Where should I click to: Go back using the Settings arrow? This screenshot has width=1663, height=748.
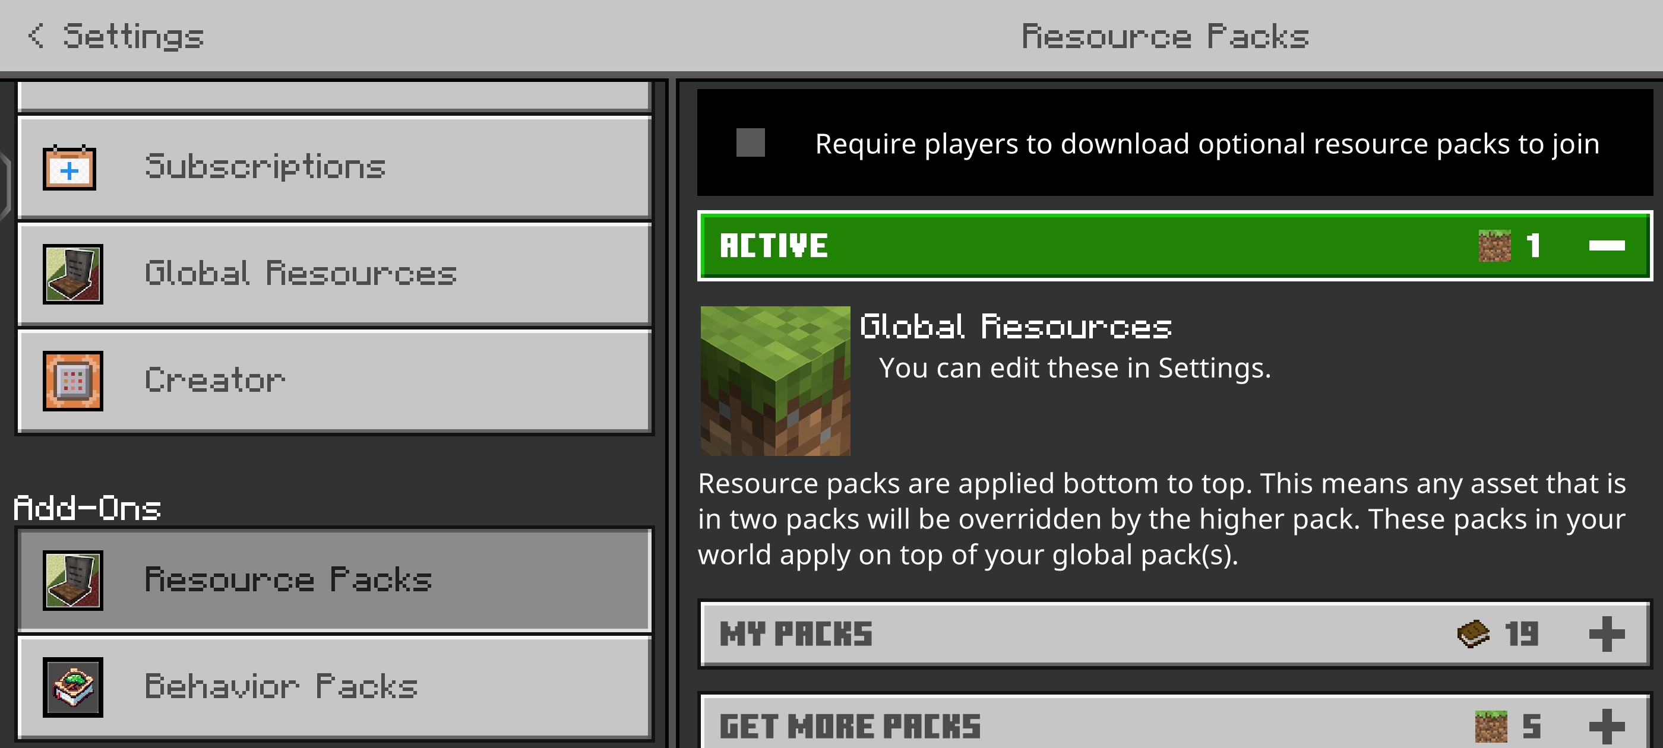click(x=37, y=36)
